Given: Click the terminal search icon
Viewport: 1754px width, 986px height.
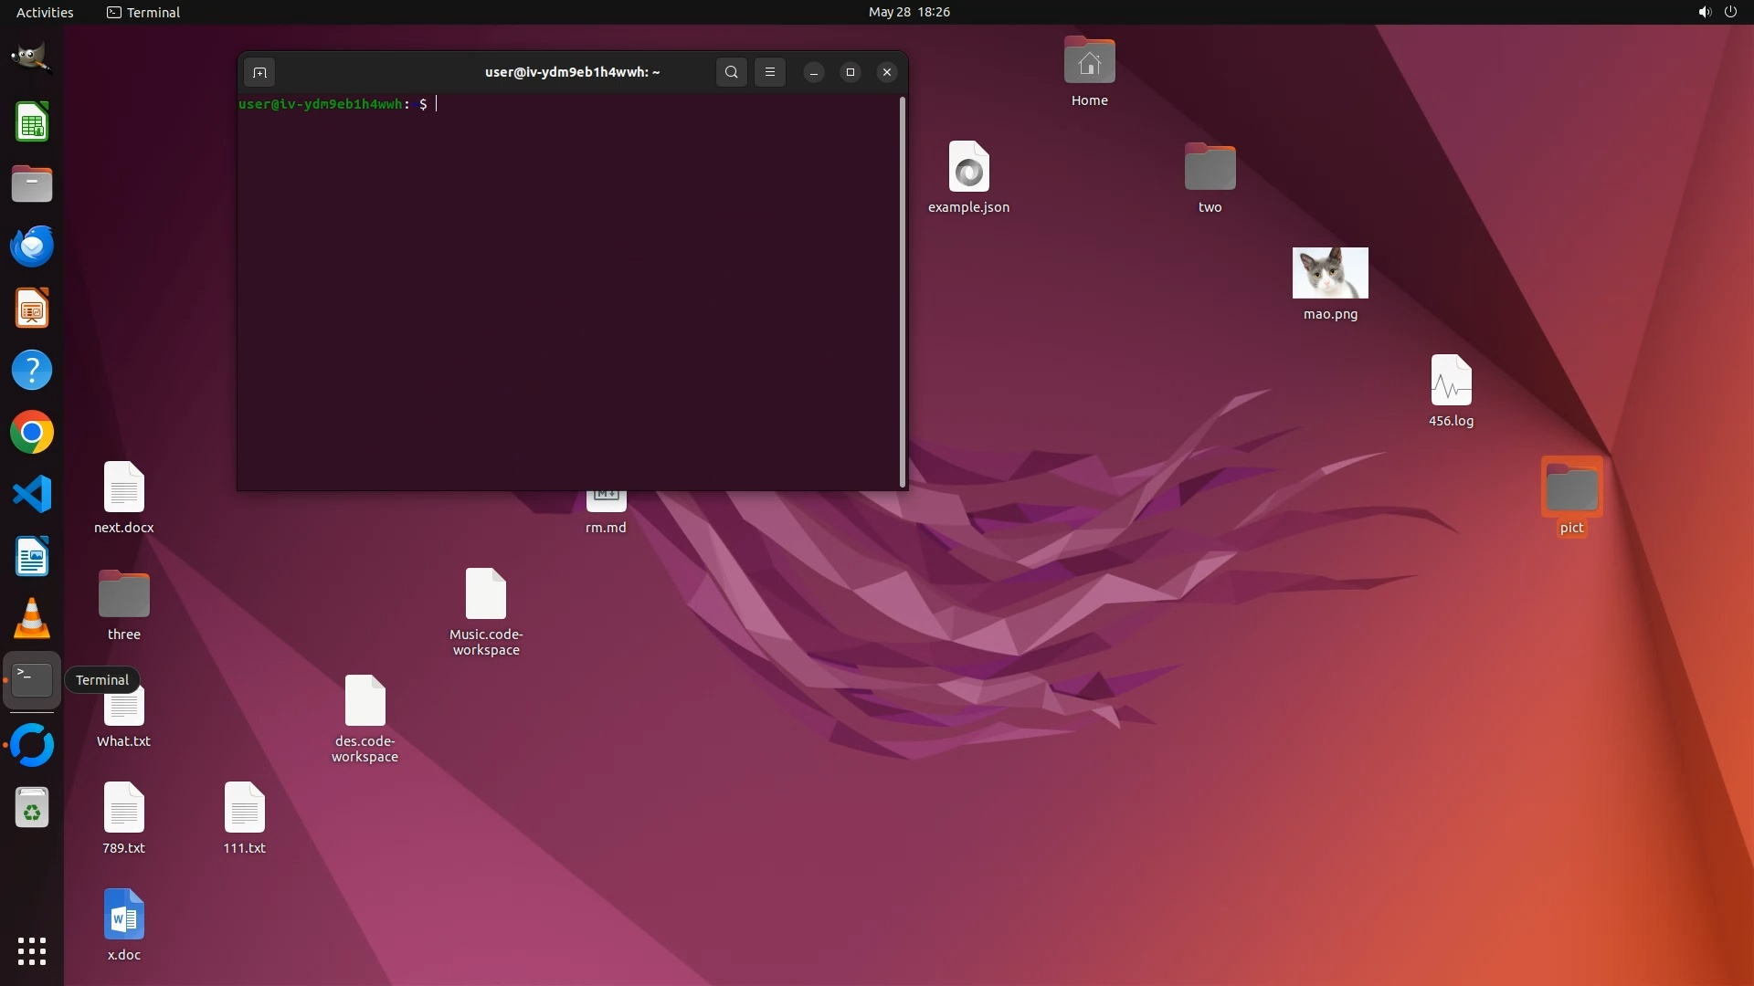Looking at the screenshot, I should pyautogui.click(x=731, y=72).
